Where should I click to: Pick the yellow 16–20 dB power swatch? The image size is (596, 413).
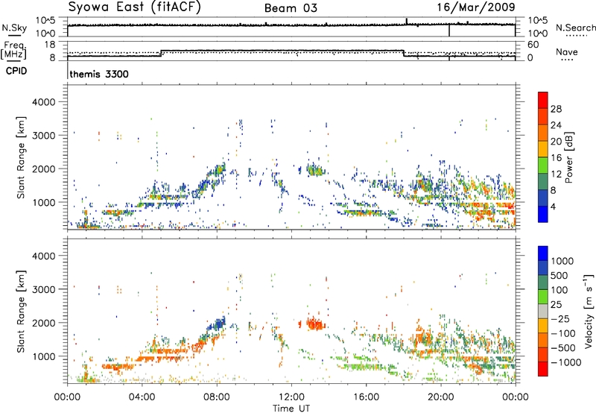click(543, 149)
